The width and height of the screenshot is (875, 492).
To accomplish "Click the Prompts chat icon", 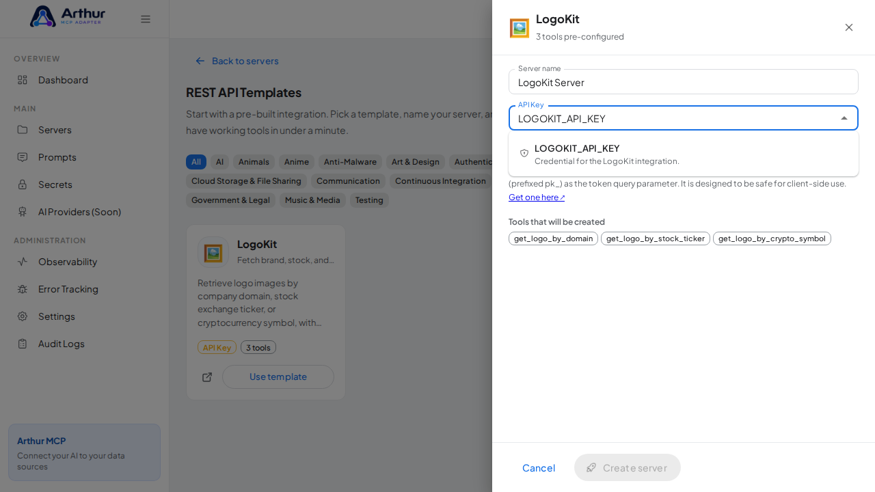I will pos(23,157).
